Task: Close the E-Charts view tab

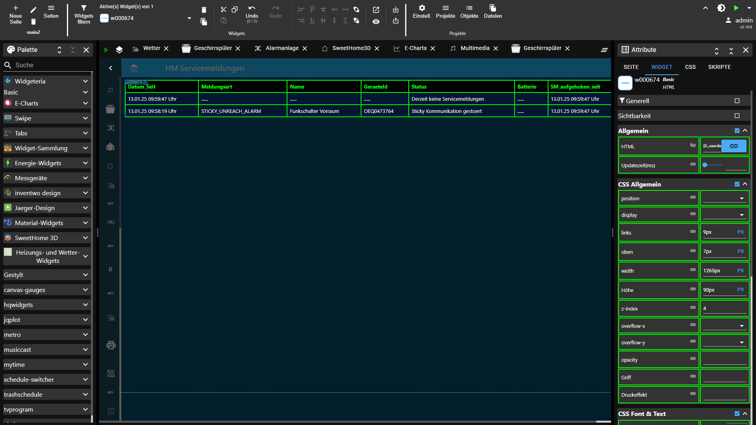Action: 433,48
